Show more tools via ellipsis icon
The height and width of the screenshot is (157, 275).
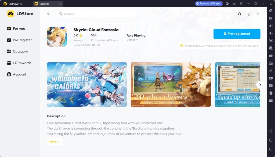tap(271, 101)
